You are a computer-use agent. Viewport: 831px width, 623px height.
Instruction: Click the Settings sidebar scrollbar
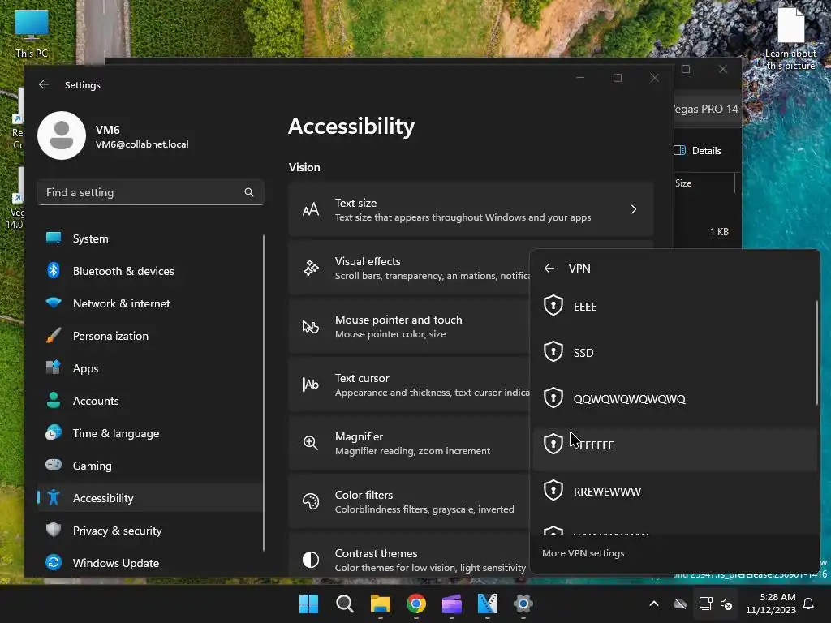264,393
